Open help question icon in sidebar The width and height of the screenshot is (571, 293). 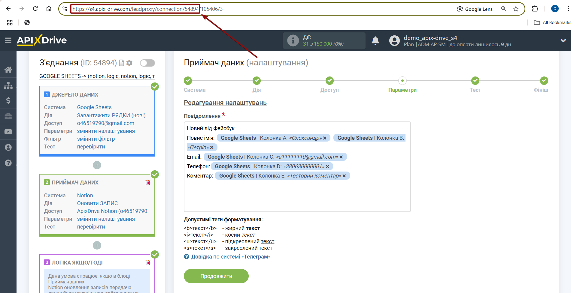[8, 163]
